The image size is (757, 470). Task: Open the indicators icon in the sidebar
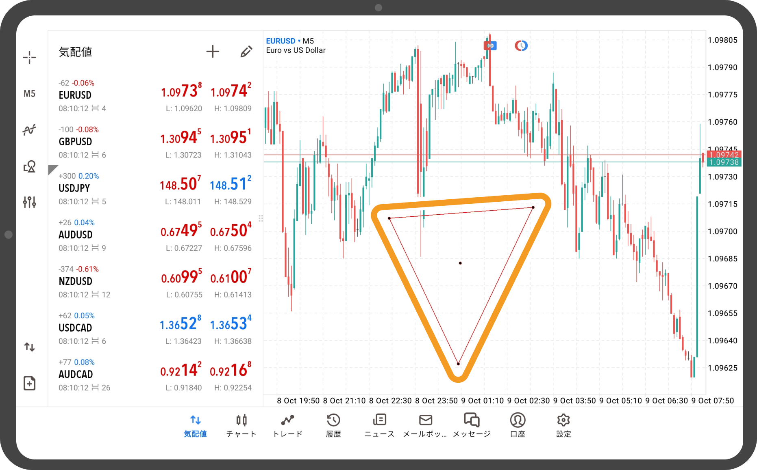pos(29,130)
